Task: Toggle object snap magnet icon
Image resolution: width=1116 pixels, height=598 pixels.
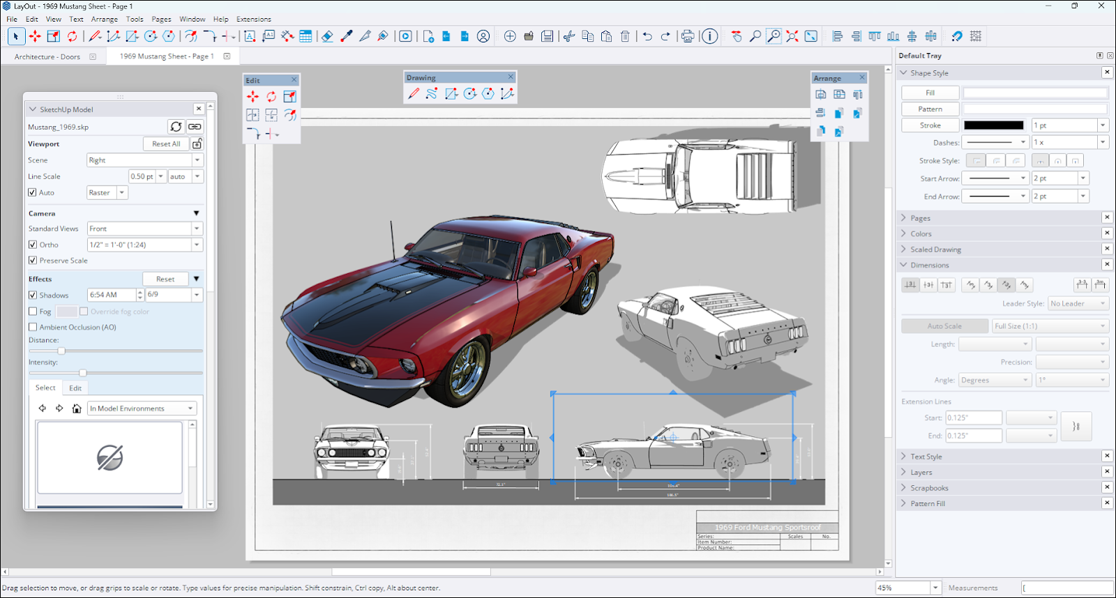Action: 957,36
